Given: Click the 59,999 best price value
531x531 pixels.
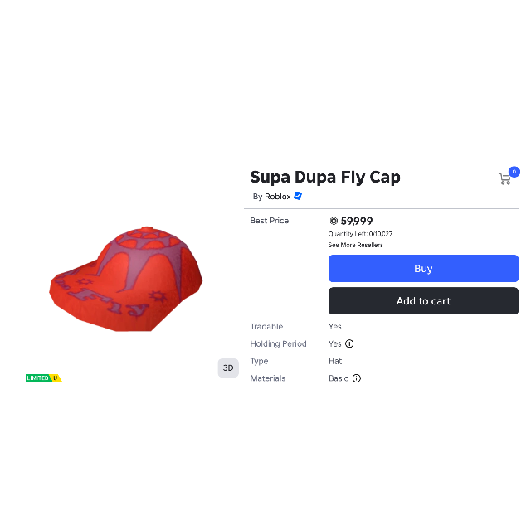Looking at the screenshot, I should 357,222.
